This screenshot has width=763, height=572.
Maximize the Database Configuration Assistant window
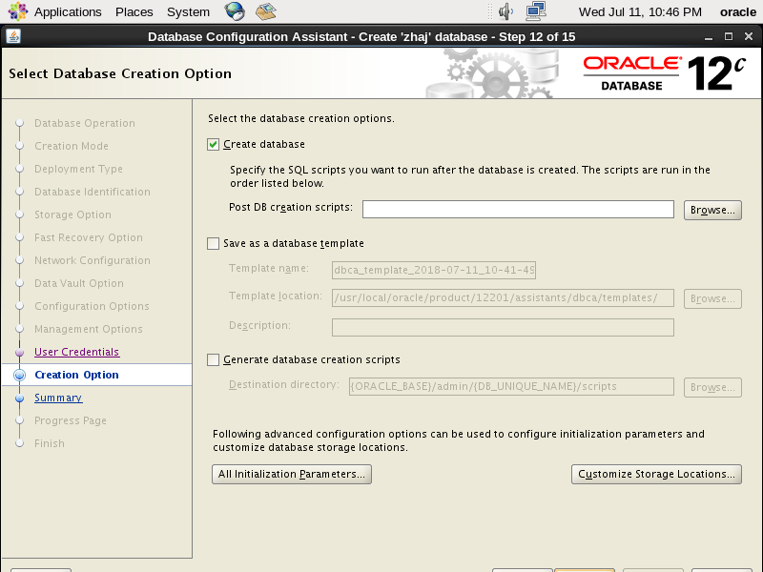pos(729,36)
